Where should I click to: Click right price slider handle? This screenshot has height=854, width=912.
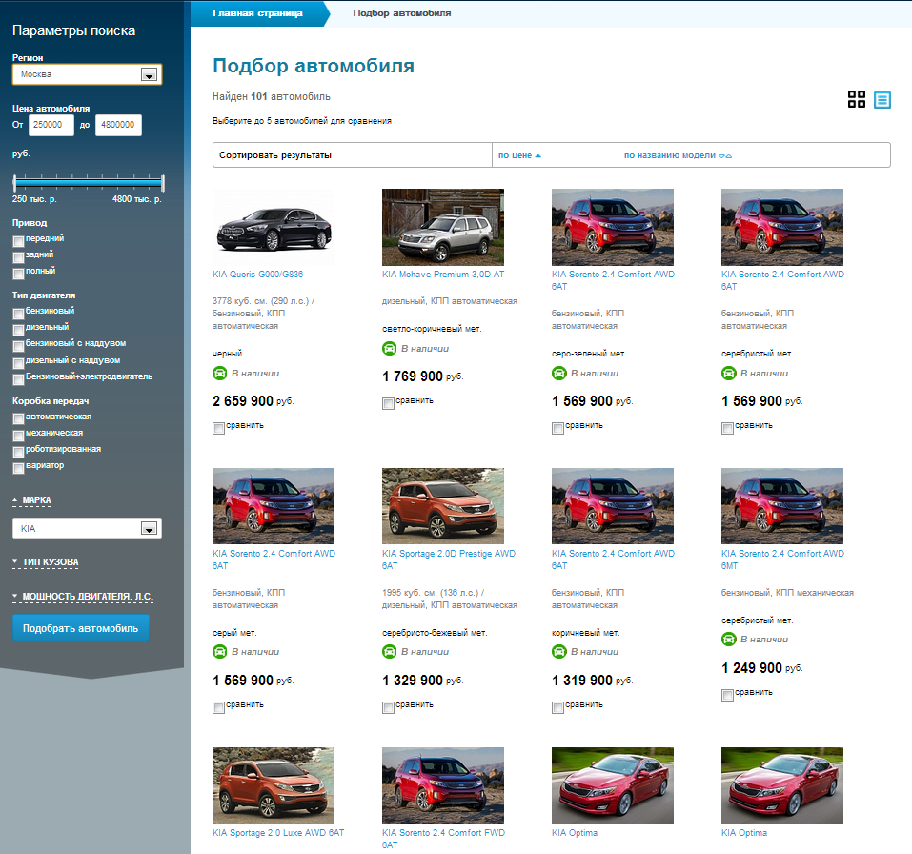pos(163,183)
